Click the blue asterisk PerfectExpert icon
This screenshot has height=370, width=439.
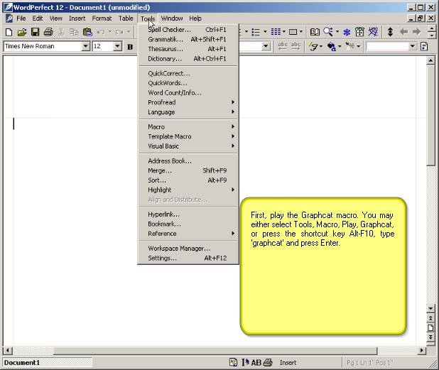[x=347, y=32]
